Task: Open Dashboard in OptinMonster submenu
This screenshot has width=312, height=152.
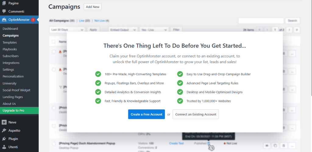Action: pyautogui.click(x=10, y=29)
